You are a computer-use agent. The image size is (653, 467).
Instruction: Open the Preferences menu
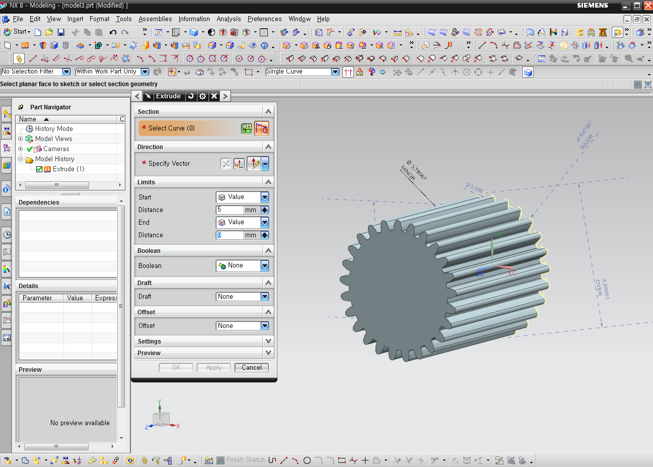pos(264,19)
